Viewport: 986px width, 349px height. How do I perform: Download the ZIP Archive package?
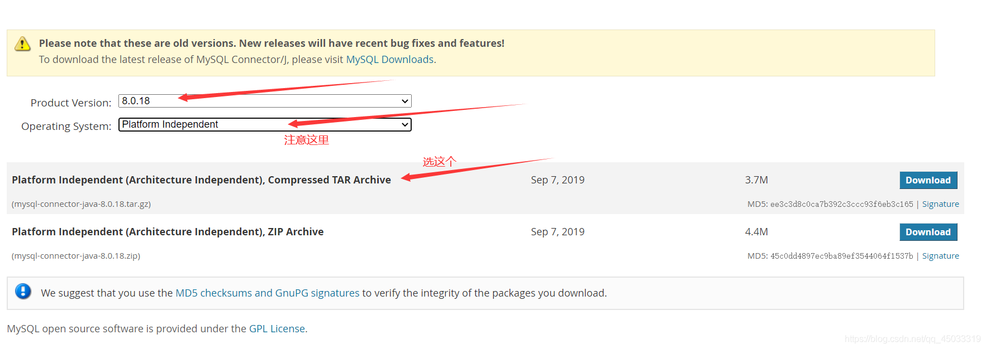pos(928,232)
